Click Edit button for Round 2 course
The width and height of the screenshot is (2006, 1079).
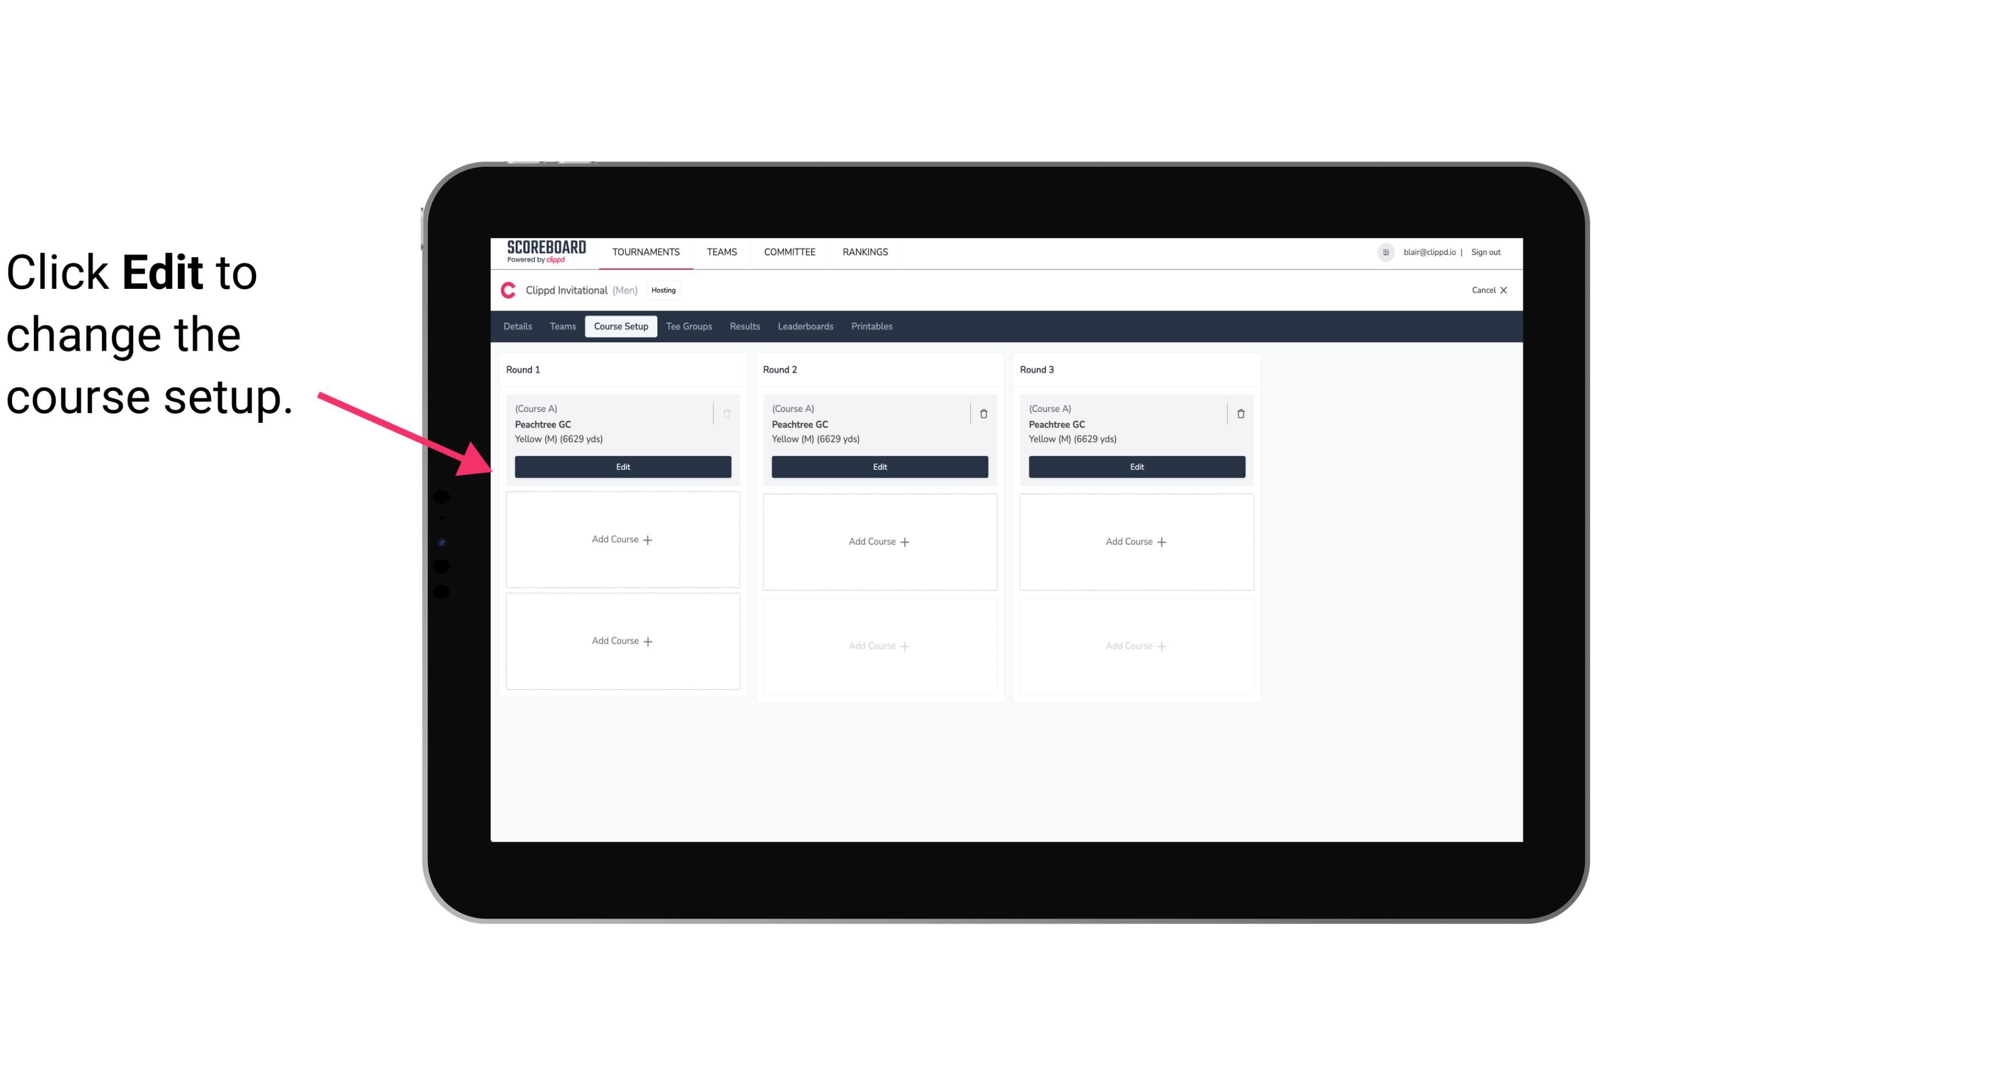point(879,466)
